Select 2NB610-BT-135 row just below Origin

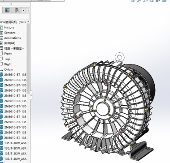13,75
